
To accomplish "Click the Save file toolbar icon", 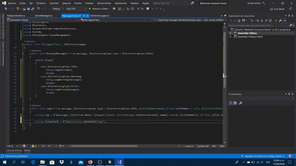I will (x=29, y=9).
